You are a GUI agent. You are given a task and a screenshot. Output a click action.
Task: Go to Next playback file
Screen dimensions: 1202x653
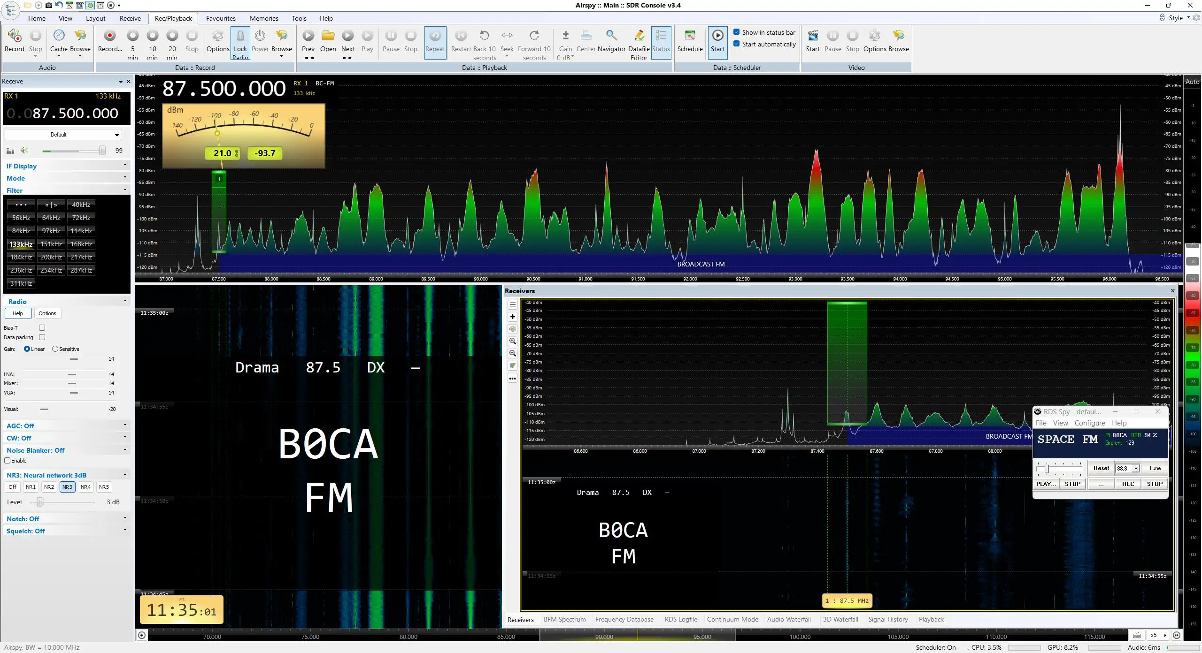(347, 36)
